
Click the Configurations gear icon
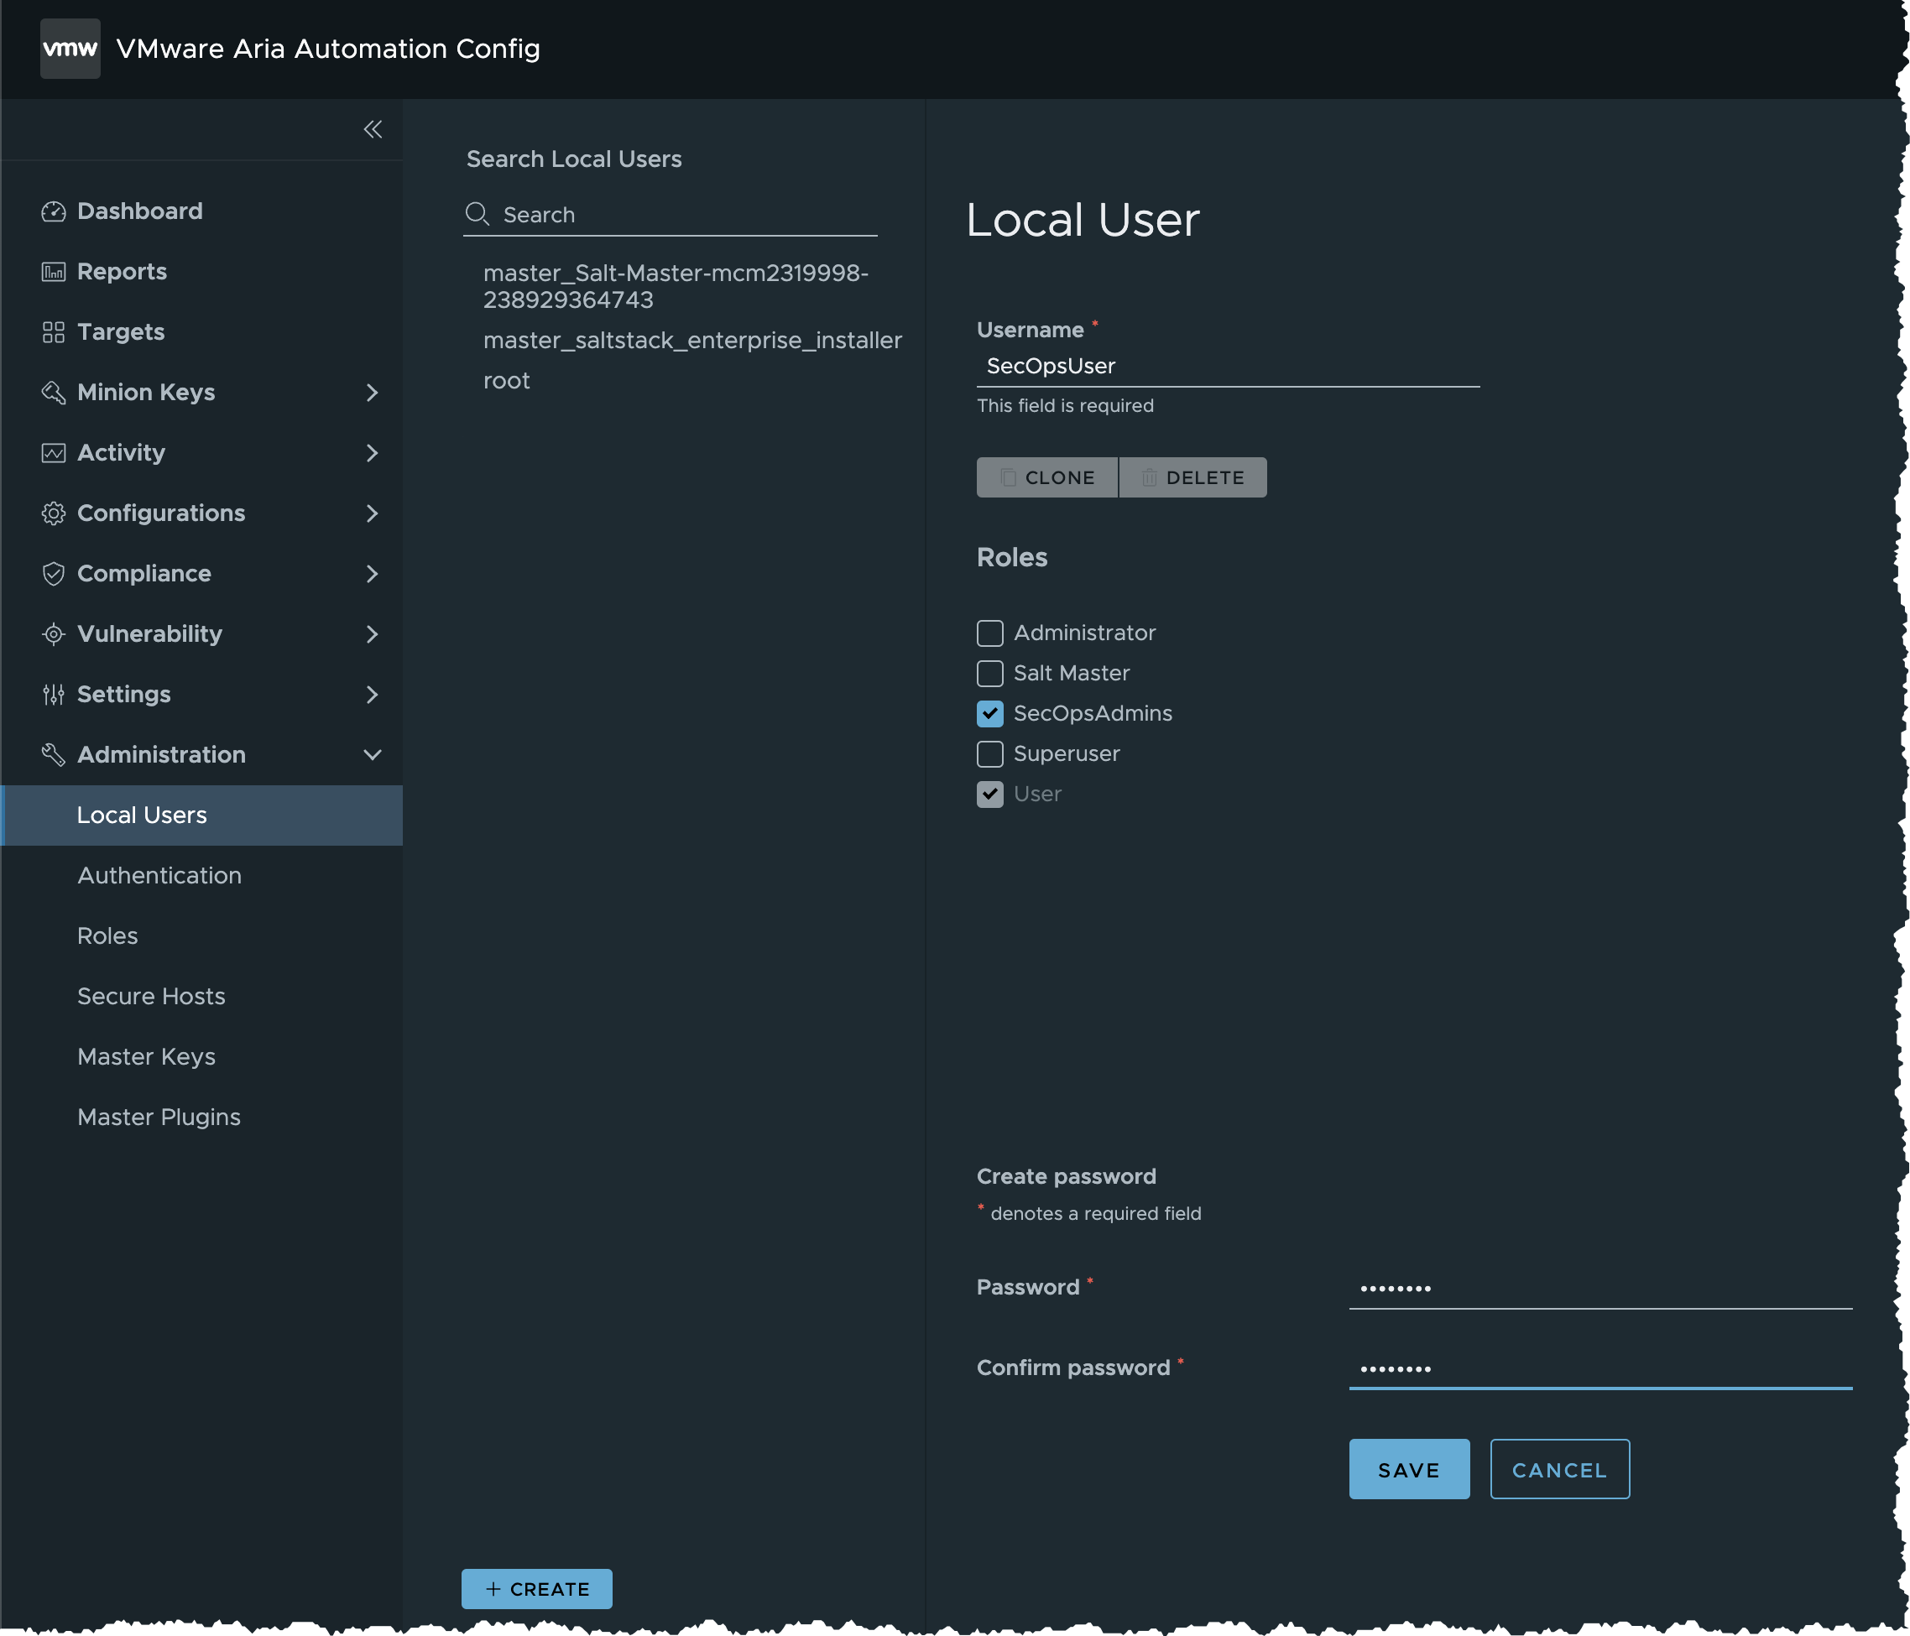pos(54,513)
